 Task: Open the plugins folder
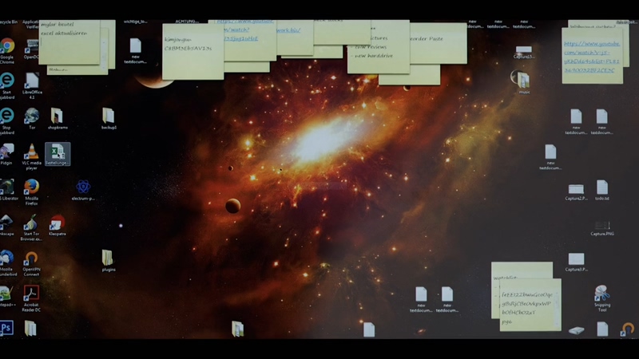click(109, 261)
